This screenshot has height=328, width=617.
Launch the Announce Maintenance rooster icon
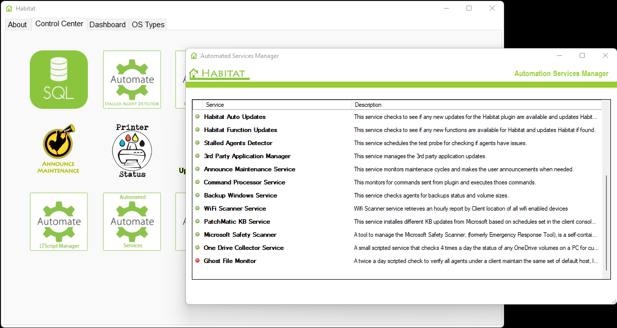click(59, 149)
